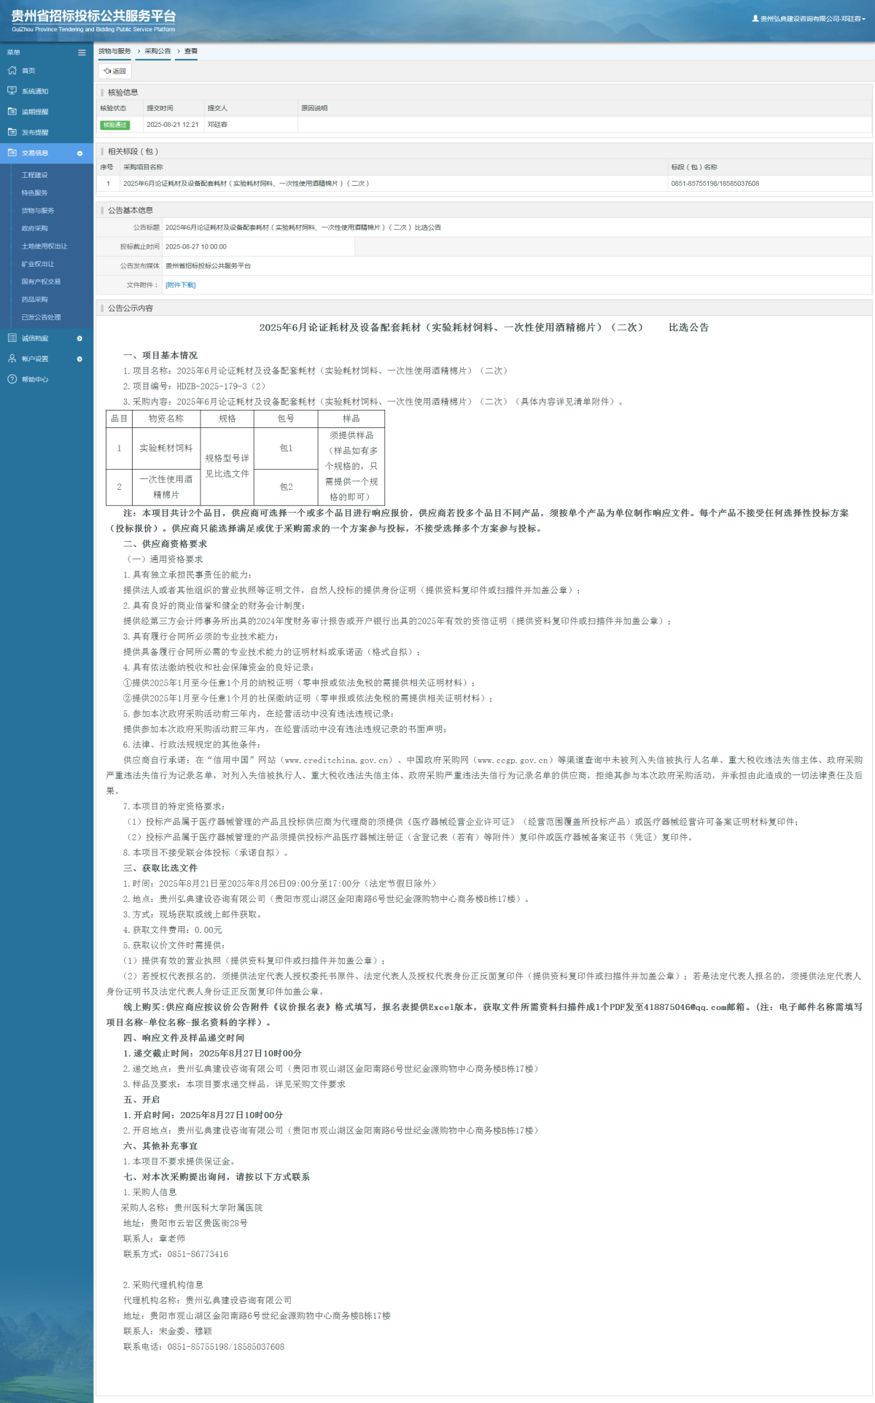875x1403 pixels.
Task: Open 帮助中心 menu label
Action: [x=35, y=379]
